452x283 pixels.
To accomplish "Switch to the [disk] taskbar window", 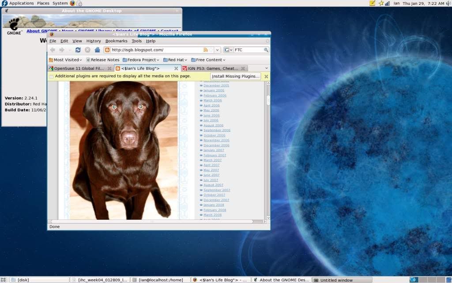I will pos(39,280).
